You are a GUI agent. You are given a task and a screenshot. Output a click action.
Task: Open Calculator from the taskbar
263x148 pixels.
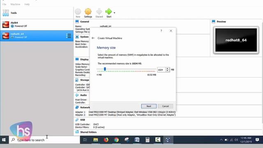click(x=148, y=140)
